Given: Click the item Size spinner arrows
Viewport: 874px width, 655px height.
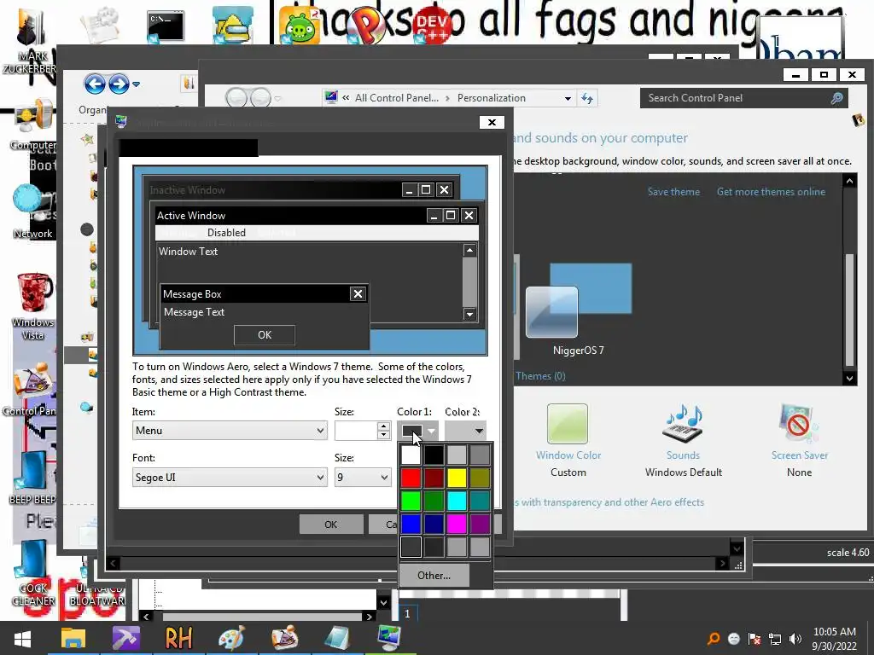Looking at the screenshot, I should pos(383,431).
